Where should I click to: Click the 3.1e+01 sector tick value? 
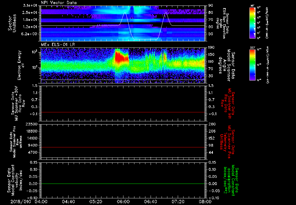(30, 6)
